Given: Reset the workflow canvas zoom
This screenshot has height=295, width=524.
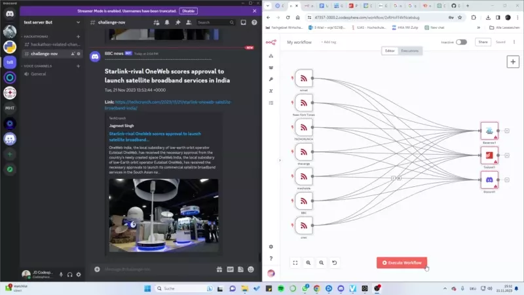Looking at the screenshot, I should pos(335,262).
